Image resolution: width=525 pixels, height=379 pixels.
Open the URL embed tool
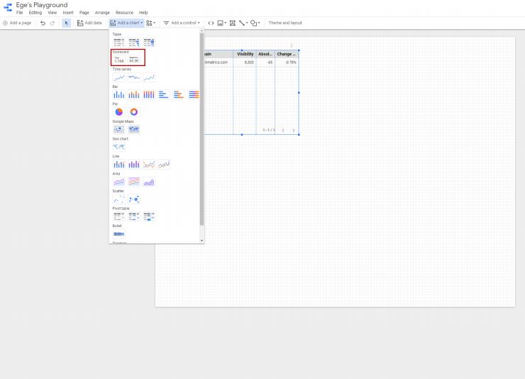coord(211,23)
